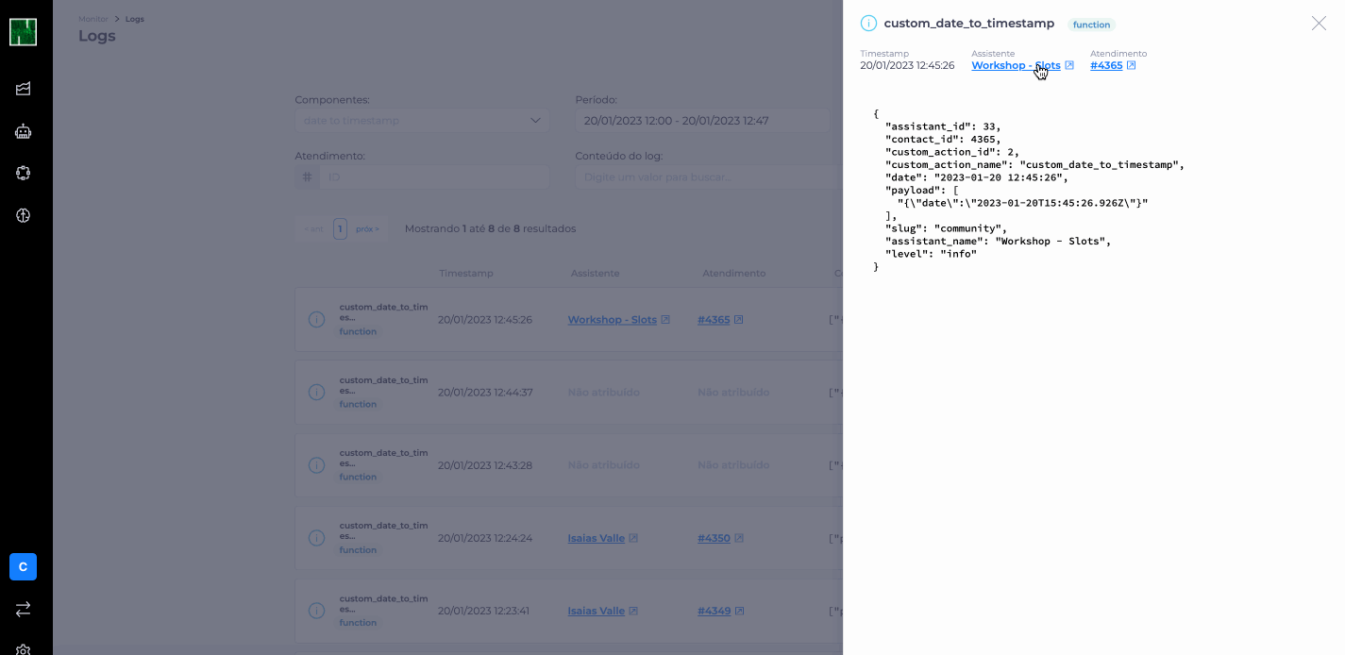
Task: Click the green logo at sidebar top
Action: pos(24,32)
